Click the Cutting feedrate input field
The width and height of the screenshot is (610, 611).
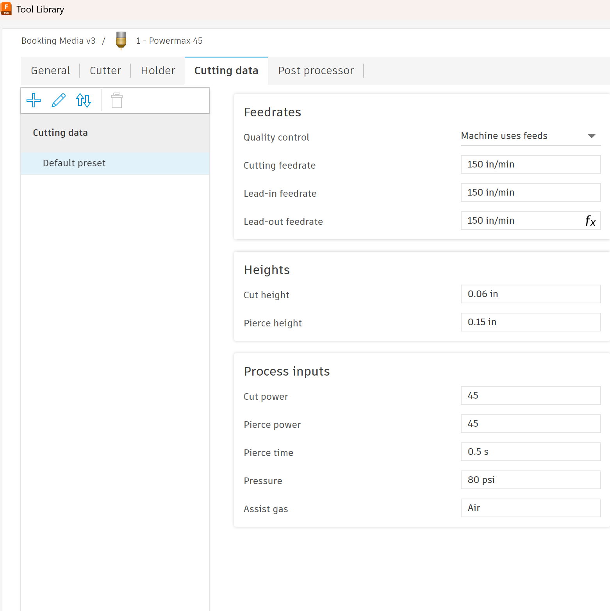[530, 164]
